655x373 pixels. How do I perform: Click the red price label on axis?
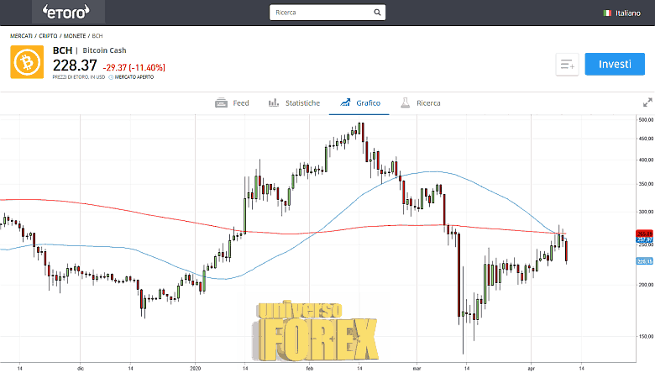[645, 233]
